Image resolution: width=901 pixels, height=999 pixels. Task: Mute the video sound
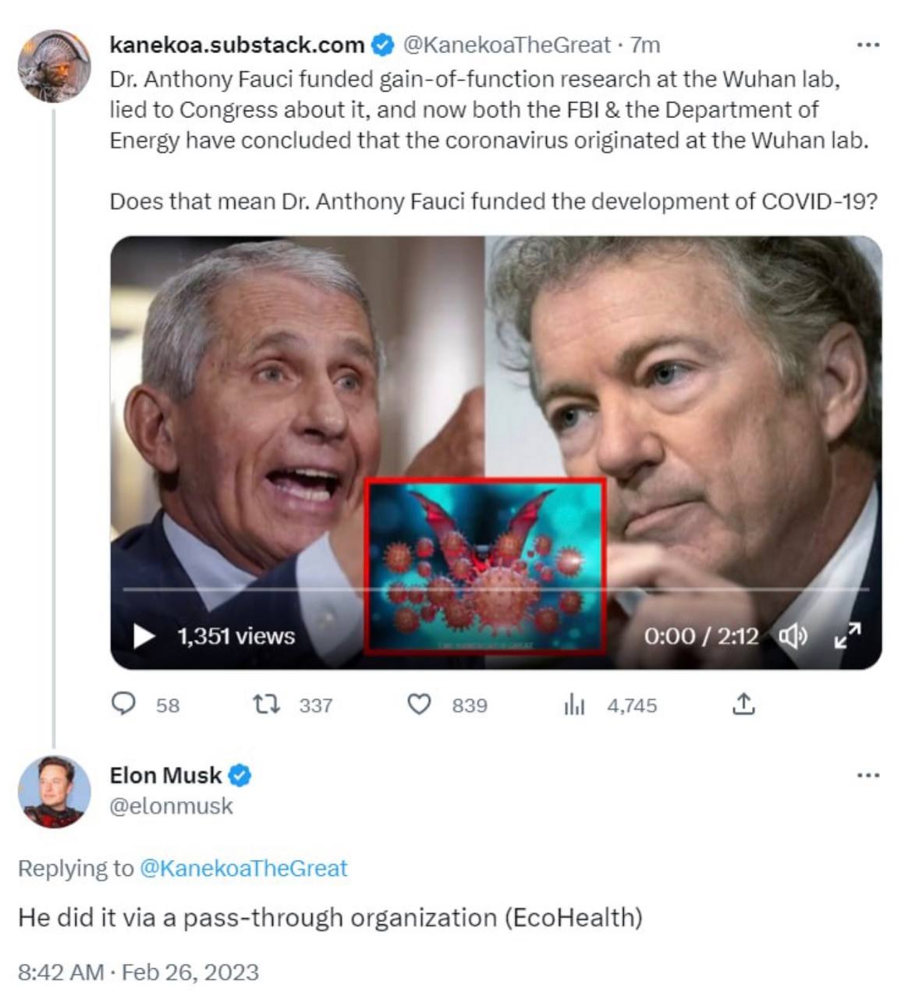tap(793, 637)
